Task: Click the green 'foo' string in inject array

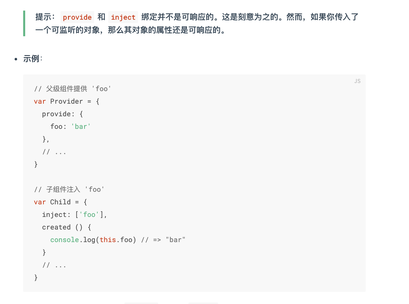Action: [x=89, y=215]
